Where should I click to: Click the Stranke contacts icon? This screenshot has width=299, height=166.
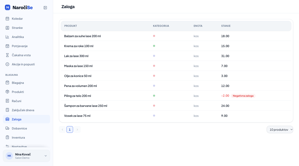7,28
